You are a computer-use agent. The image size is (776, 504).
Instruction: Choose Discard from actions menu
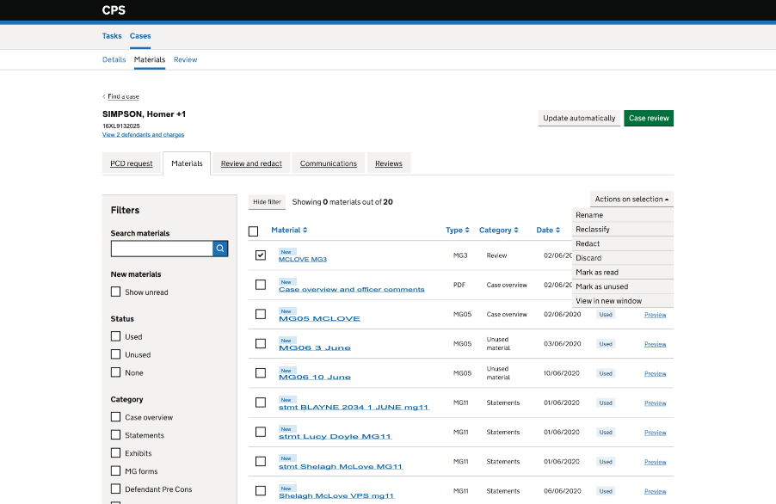pos(623,258)
